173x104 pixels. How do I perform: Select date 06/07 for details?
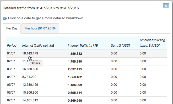point(11,93)
